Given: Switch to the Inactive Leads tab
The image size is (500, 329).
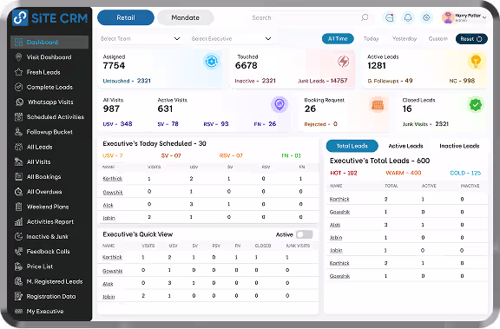Looking at the screenshot, I should pyautogui.click(x=459, y=146).
